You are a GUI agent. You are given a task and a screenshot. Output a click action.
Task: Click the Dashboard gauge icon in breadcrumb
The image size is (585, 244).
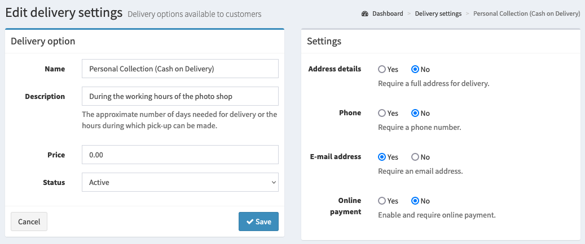[x=365, y=13]
